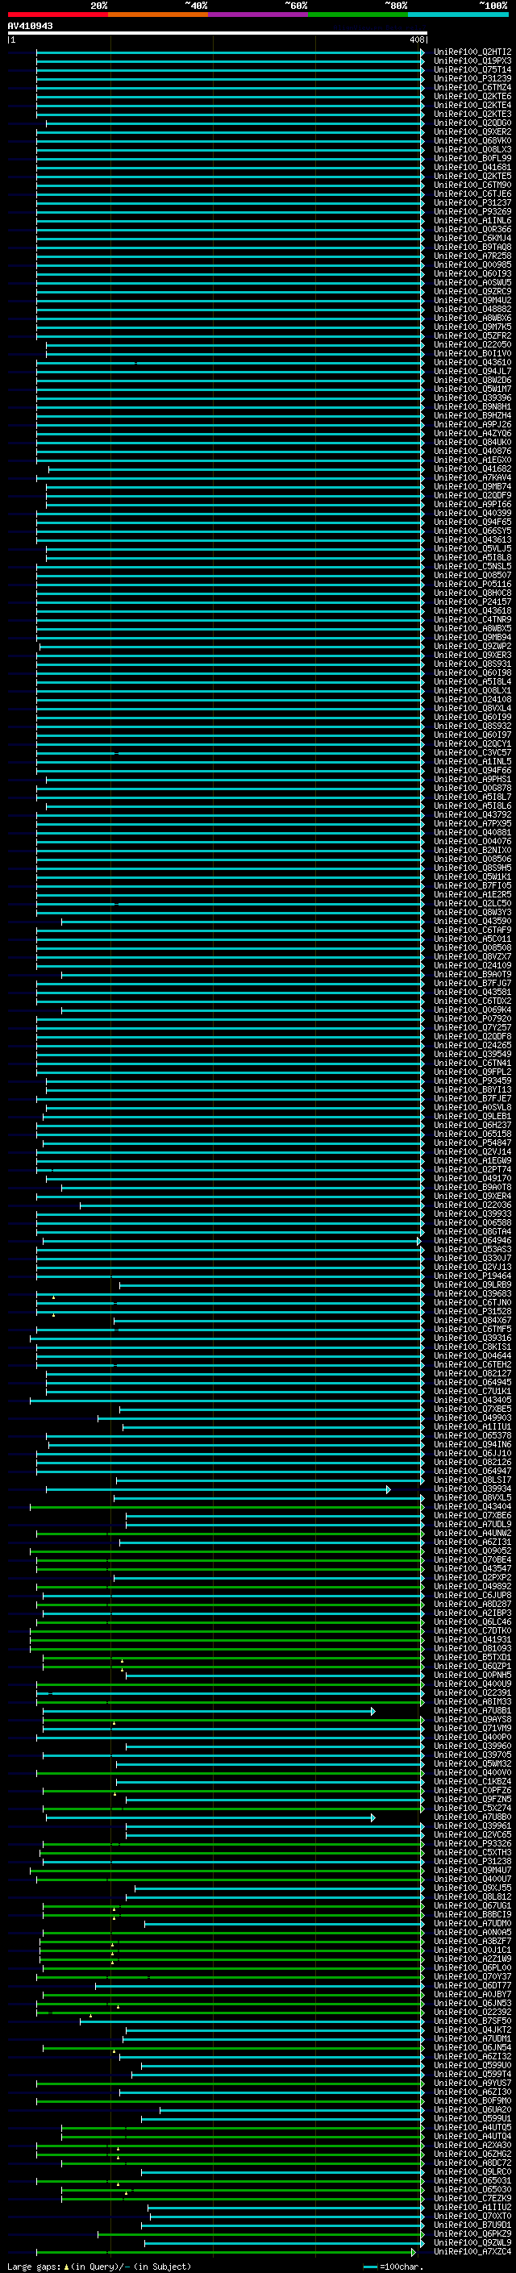
Task: Open hit UniRef100_Q19PX3
Action: tap(472, 61)
